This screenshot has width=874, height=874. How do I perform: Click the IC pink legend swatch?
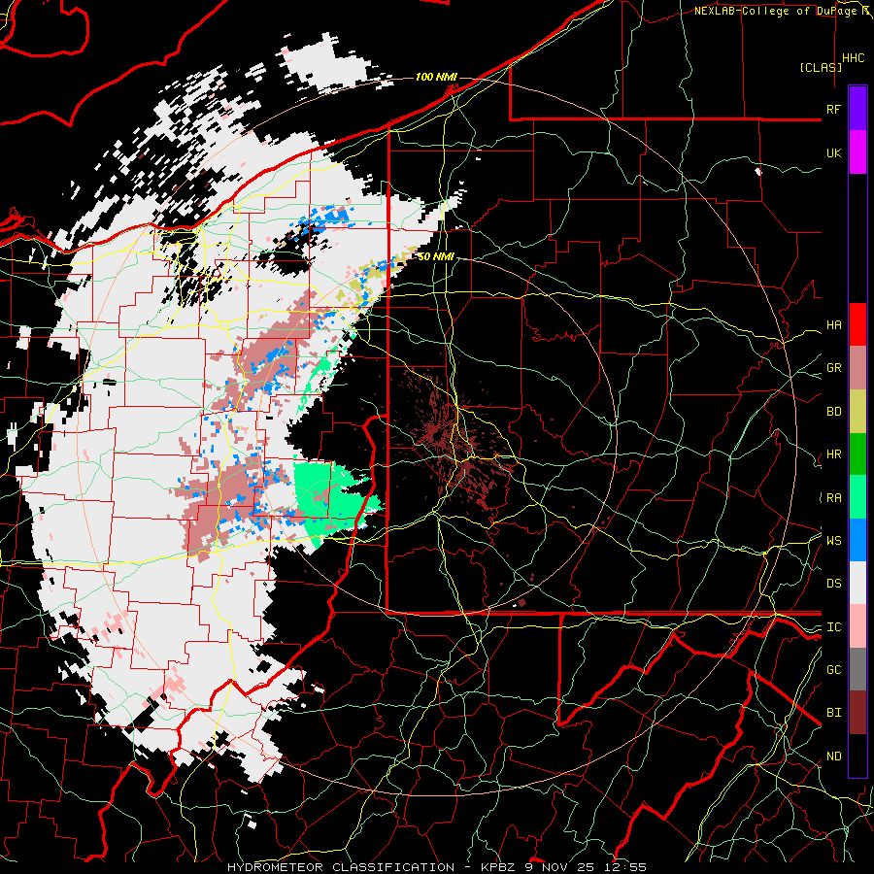857,626
